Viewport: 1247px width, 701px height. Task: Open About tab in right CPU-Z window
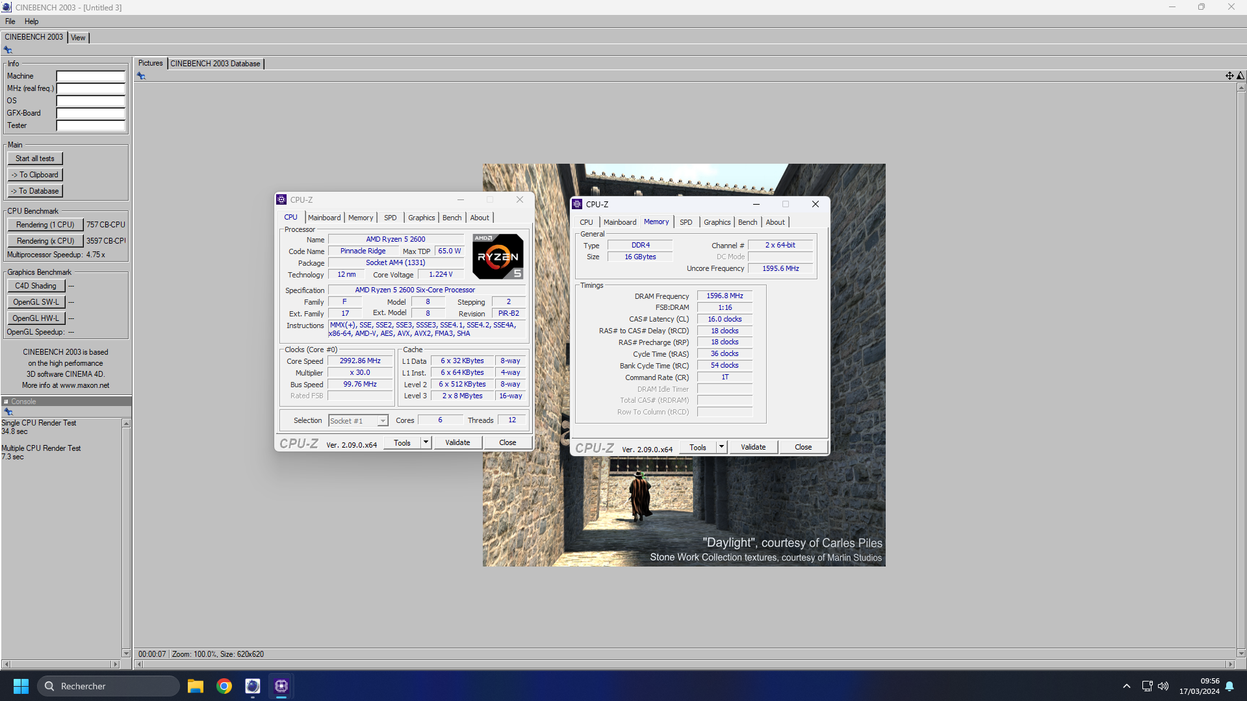click(x=775, y=222)
